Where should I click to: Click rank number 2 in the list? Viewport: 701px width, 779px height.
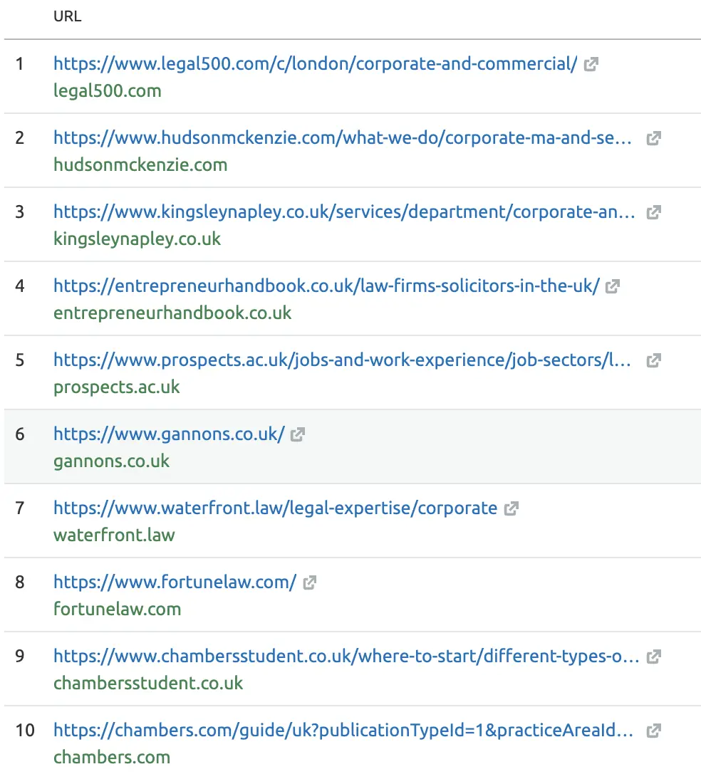click(20, 138)
